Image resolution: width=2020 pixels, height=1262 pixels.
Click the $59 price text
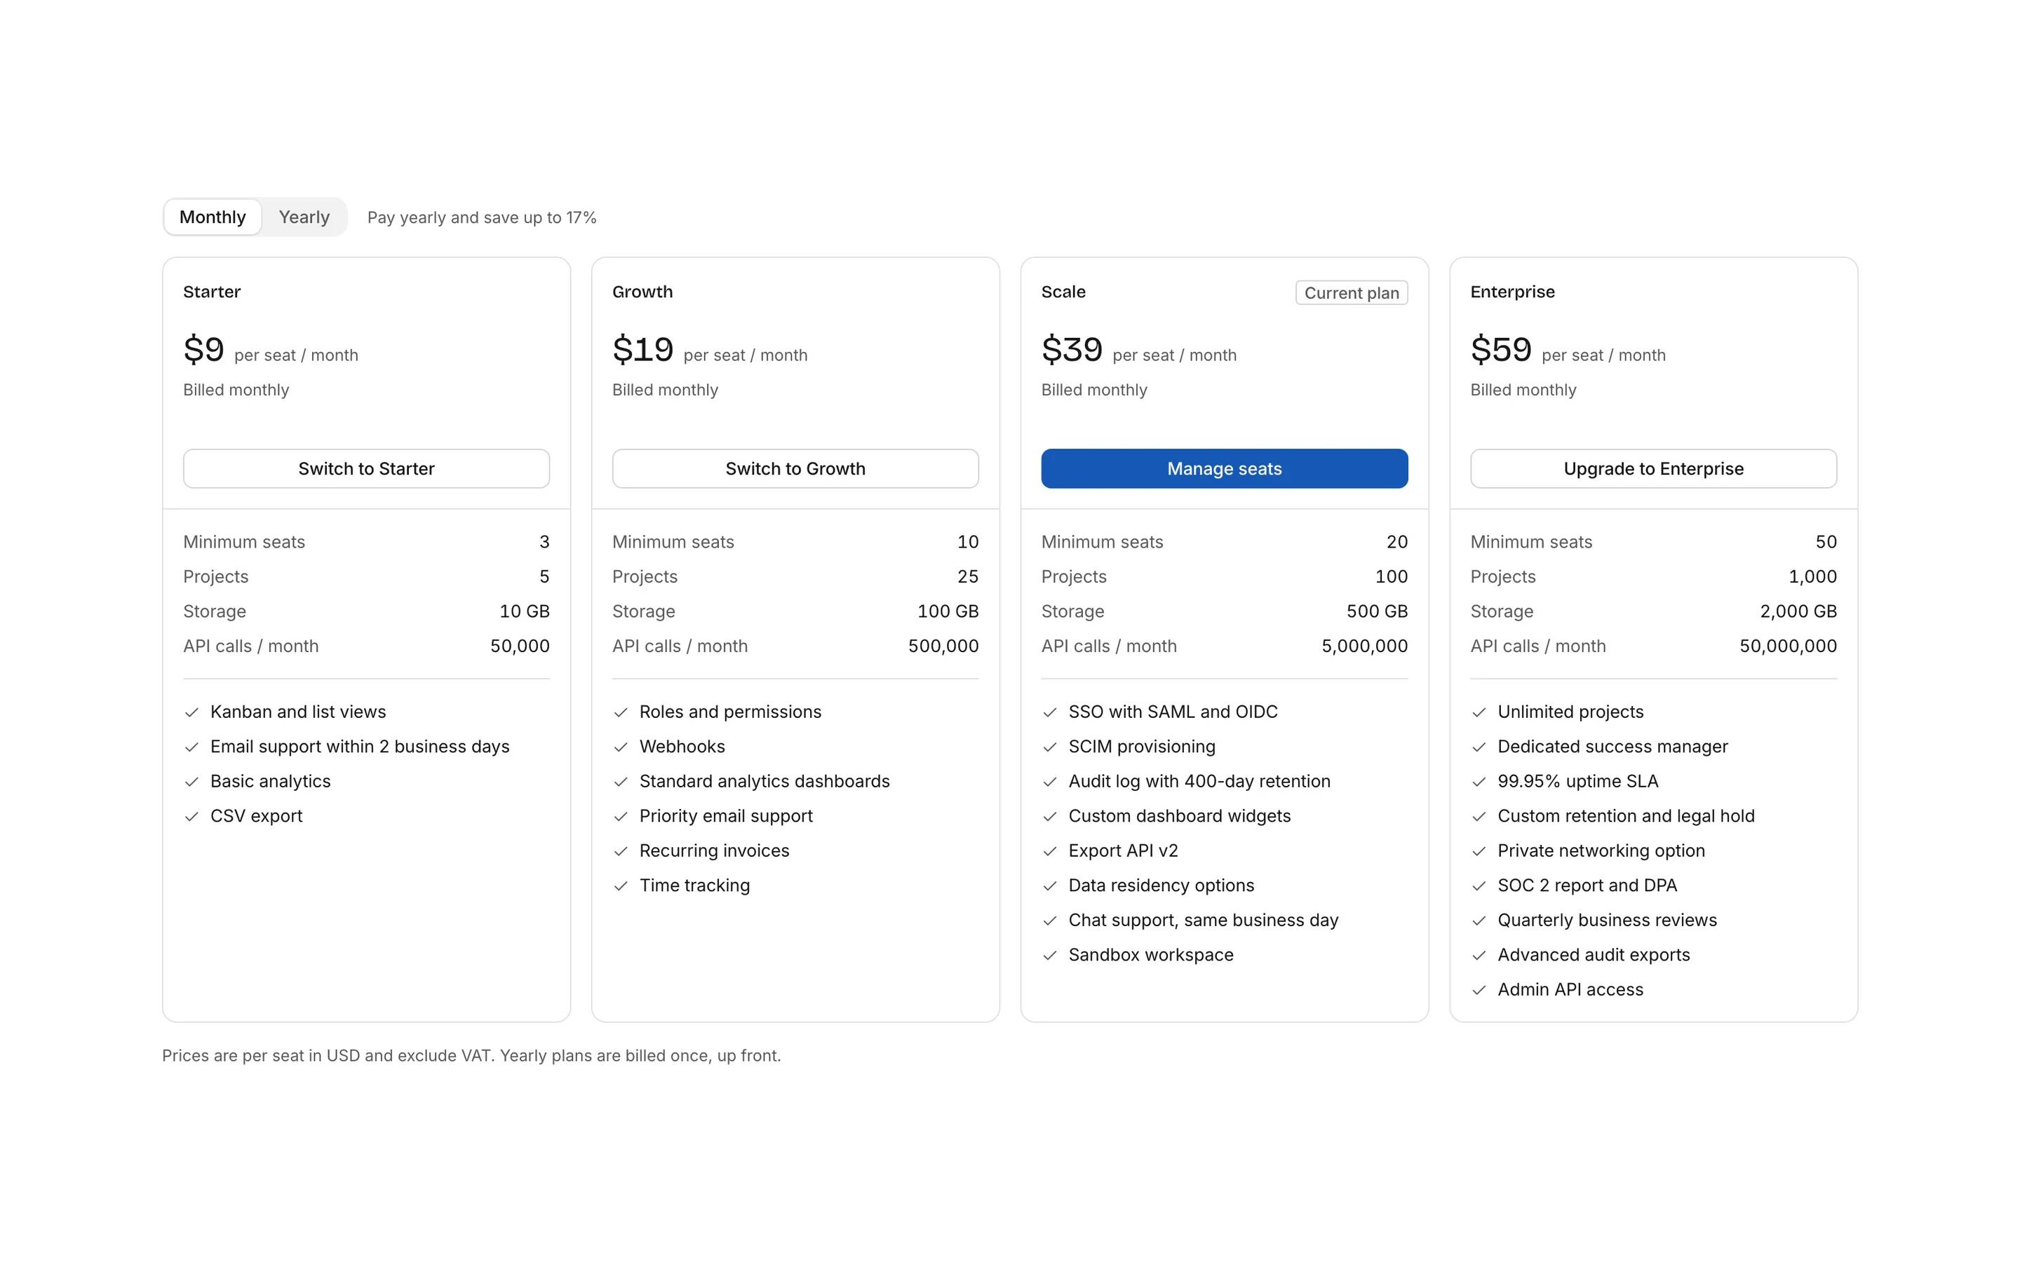click(x=1501, y=349)
